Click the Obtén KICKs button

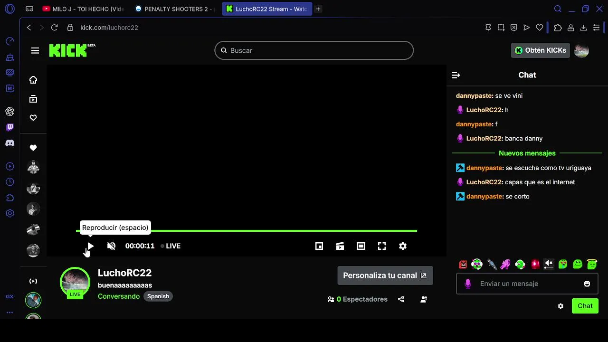(540, 50)
